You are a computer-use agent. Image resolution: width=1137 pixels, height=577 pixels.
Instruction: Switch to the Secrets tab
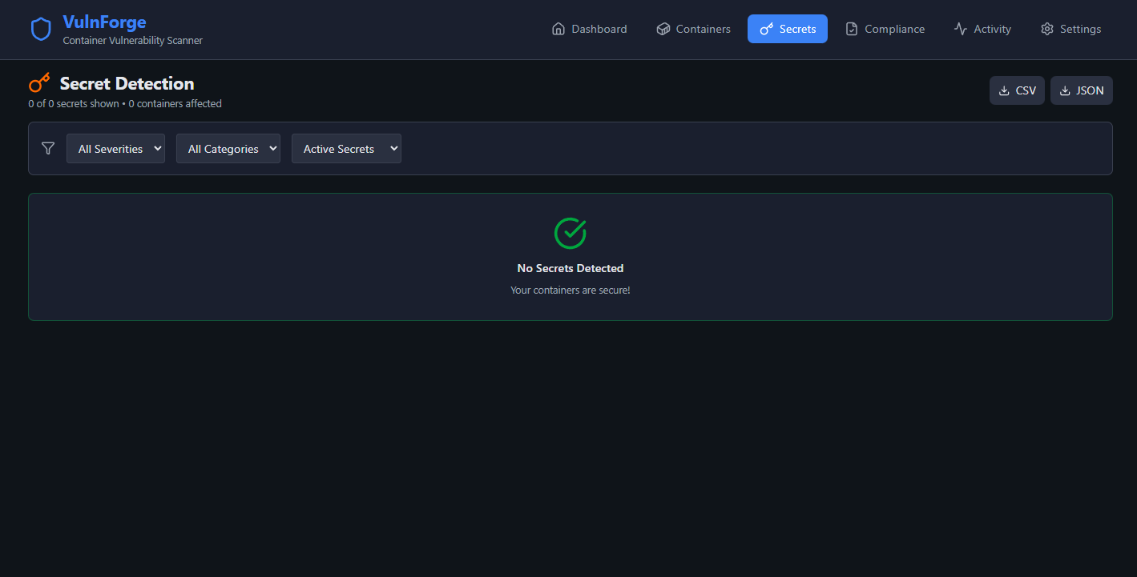[x=787, y=29]
